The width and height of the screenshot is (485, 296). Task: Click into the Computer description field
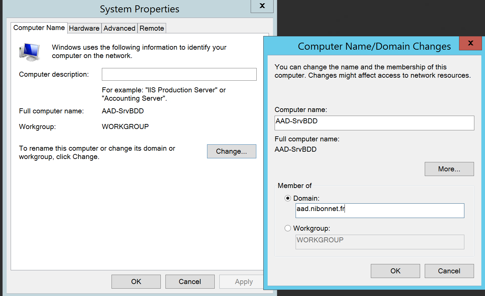click(179, 74)
